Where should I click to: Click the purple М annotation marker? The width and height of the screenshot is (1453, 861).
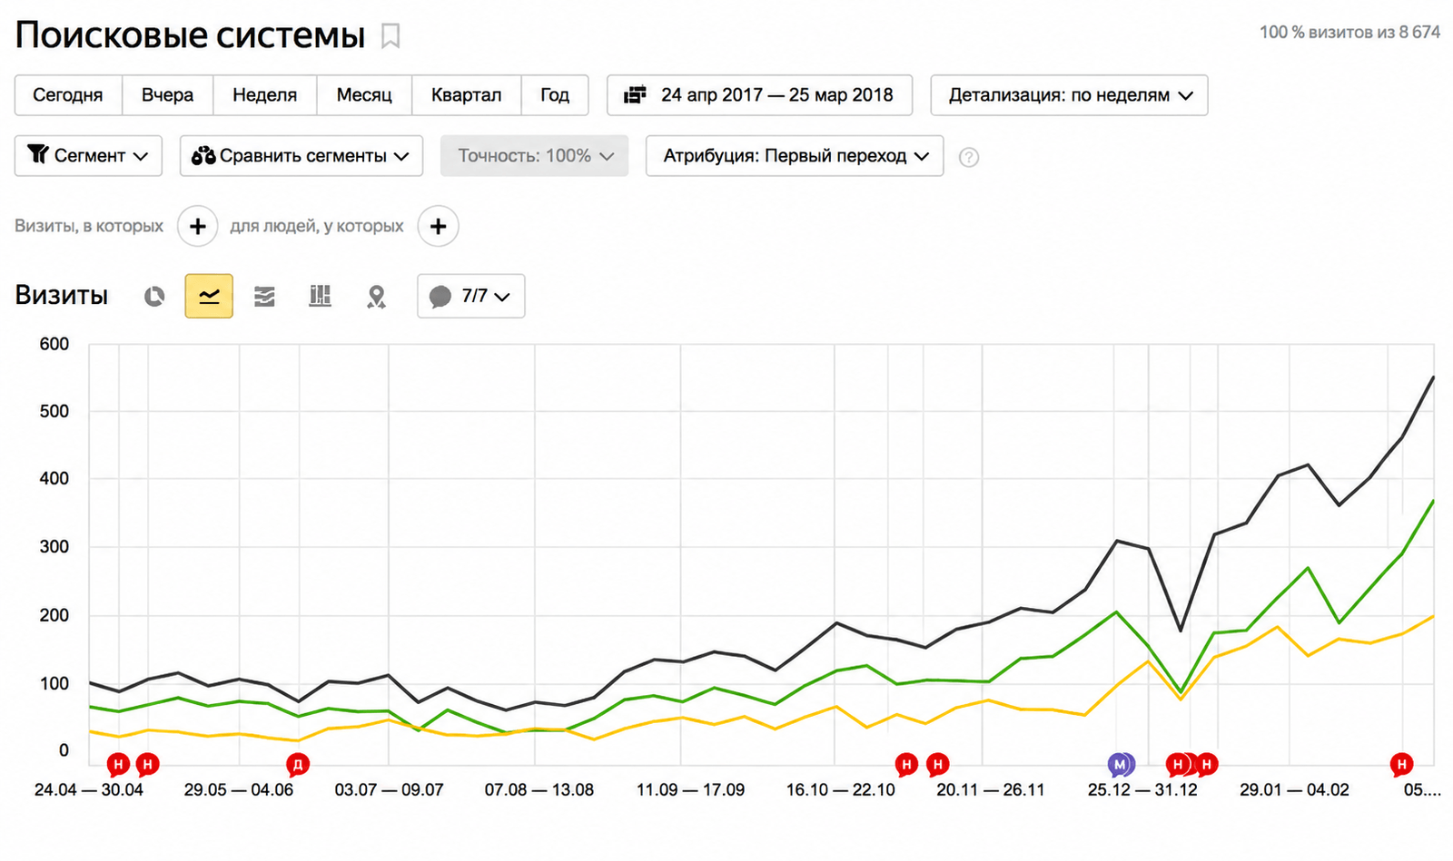pos(1121,765)
